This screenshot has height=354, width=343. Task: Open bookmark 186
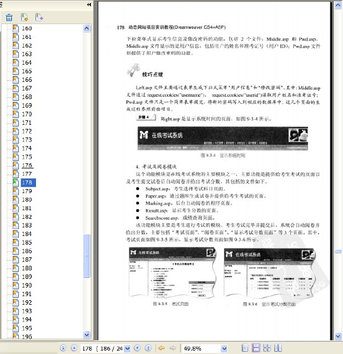tap(27, 251)
